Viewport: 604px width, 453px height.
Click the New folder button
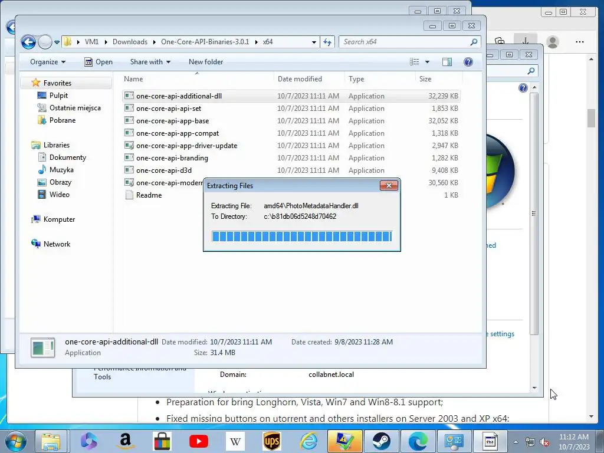click(206, 62)
